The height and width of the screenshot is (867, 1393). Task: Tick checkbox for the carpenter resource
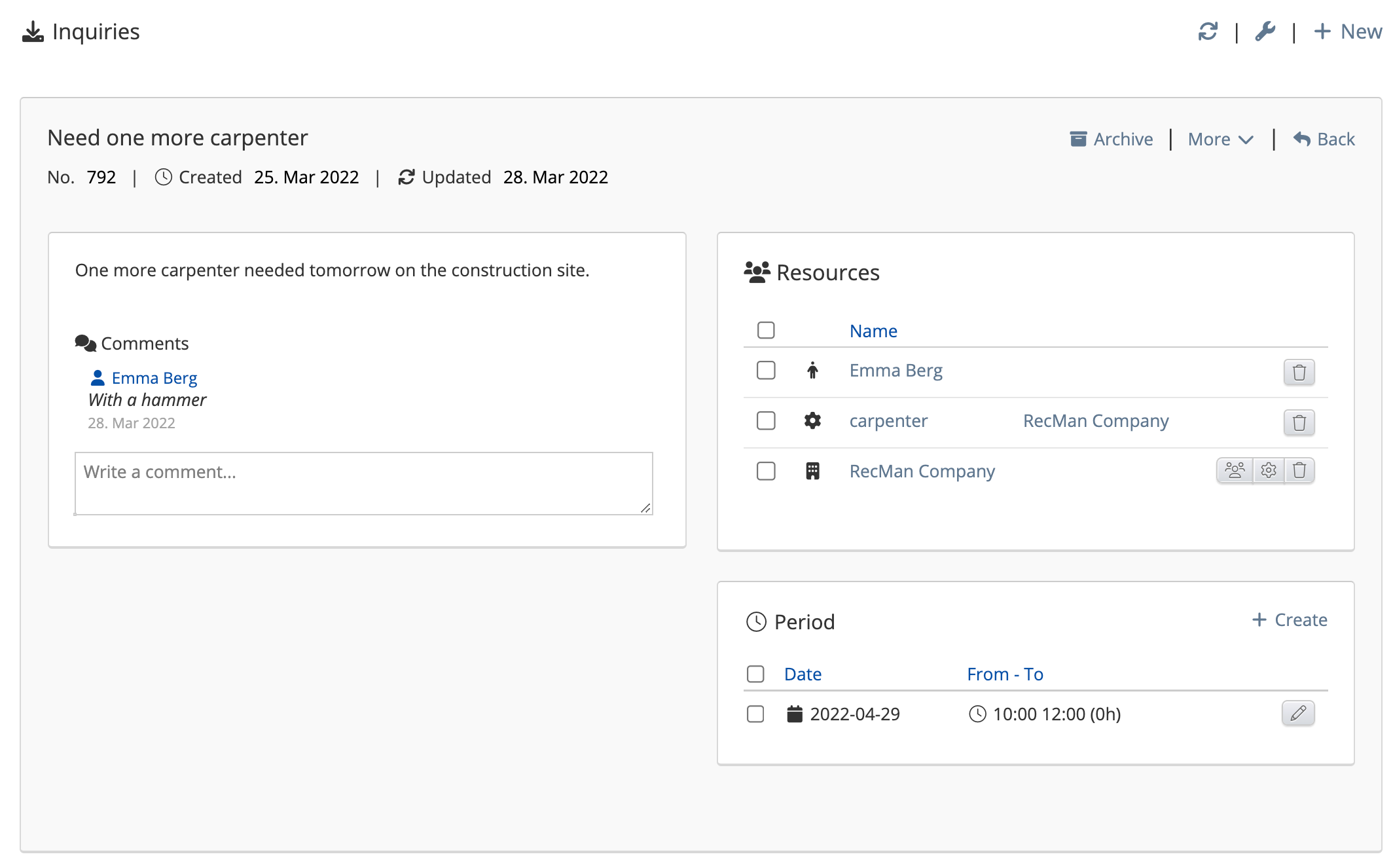[x=765, y=420]
